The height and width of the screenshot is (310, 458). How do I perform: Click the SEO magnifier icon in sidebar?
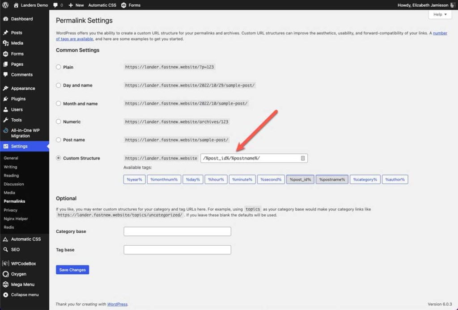point(5,249)
